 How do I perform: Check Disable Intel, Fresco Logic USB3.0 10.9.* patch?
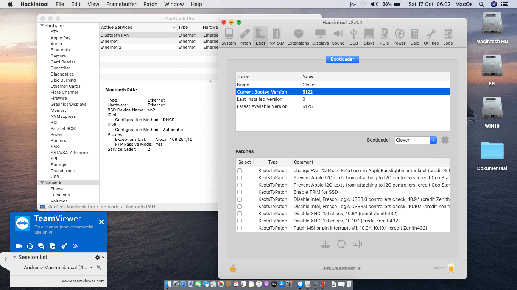pyautogui.click(x=240, y=199)
